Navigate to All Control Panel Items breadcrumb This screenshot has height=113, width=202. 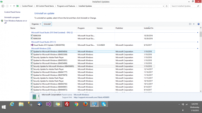tap(45, 6)
